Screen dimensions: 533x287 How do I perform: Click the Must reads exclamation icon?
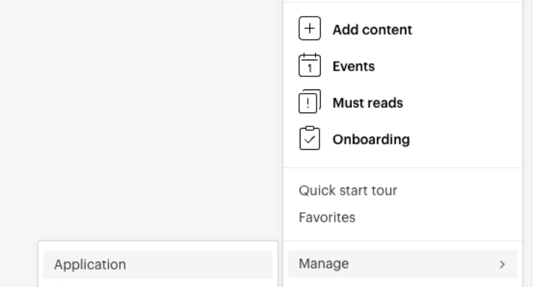(310, 102)
